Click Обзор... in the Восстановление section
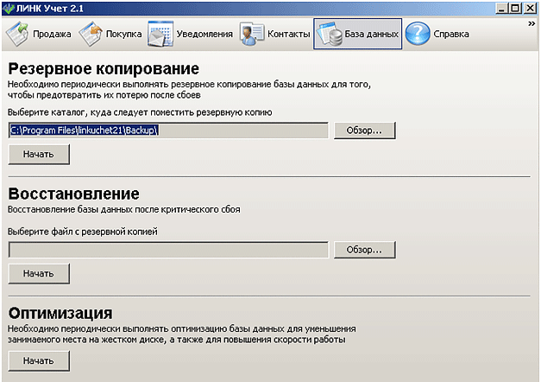This screenshot has height=382, width=541. [x=364, y=250]
